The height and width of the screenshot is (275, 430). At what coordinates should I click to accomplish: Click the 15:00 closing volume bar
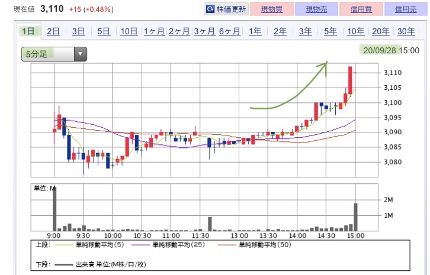click(355, 217)
